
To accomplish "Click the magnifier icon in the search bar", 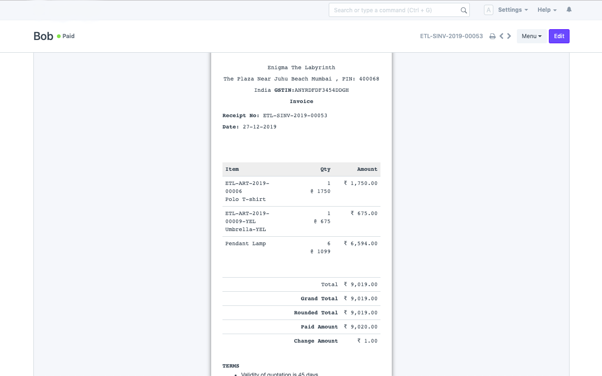I will point(464,10).
